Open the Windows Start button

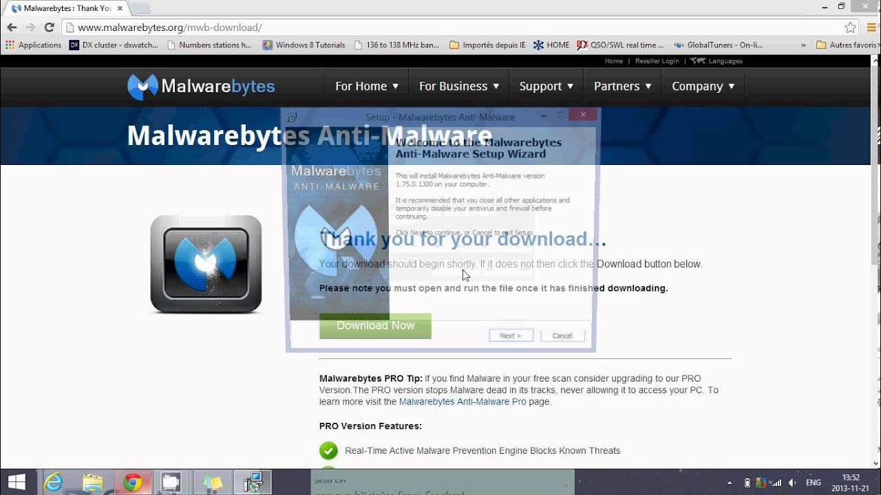coord(17,482)
